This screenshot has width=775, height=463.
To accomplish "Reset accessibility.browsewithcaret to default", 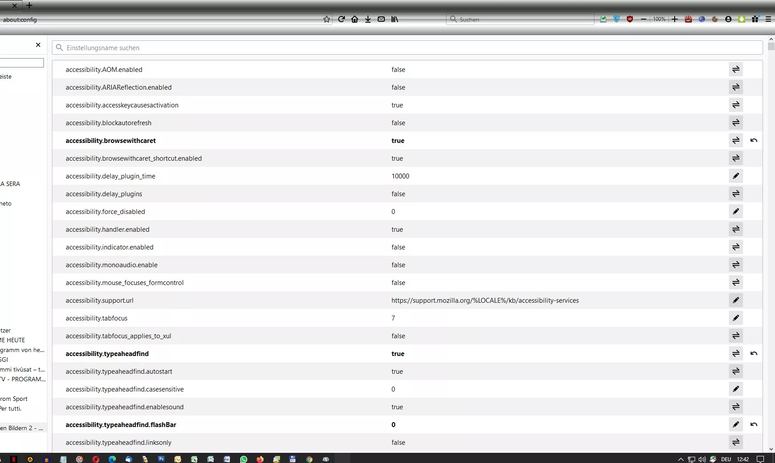I will pyautogui.click(x=754, y=140).
